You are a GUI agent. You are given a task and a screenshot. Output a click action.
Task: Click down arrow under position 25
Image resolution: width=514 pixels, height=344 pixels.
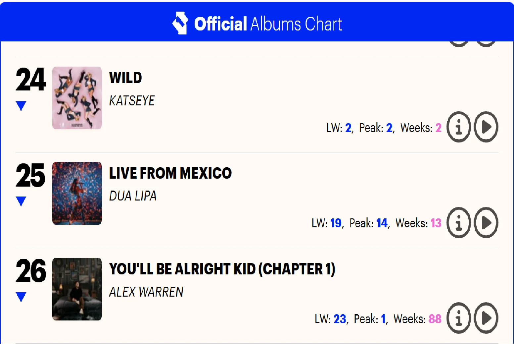pos(21,201)
